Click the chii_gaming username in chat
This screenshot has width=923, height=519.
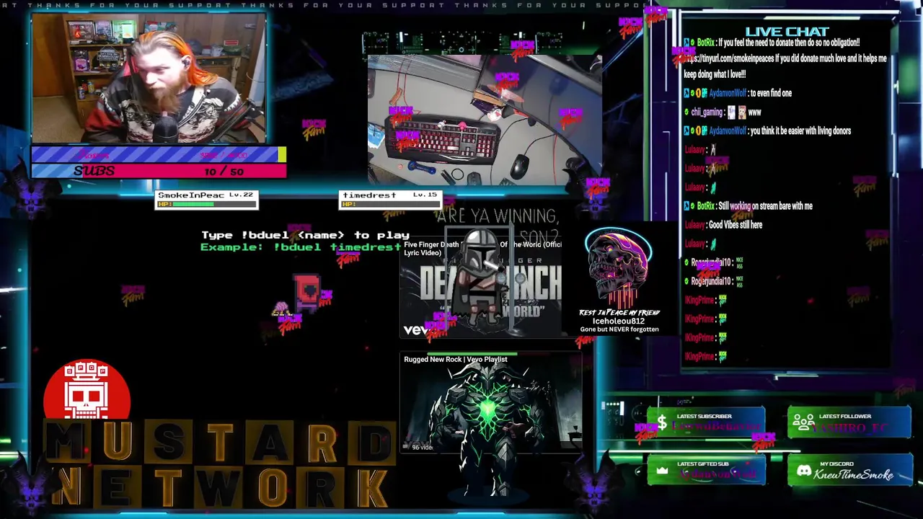coord(707,112)
